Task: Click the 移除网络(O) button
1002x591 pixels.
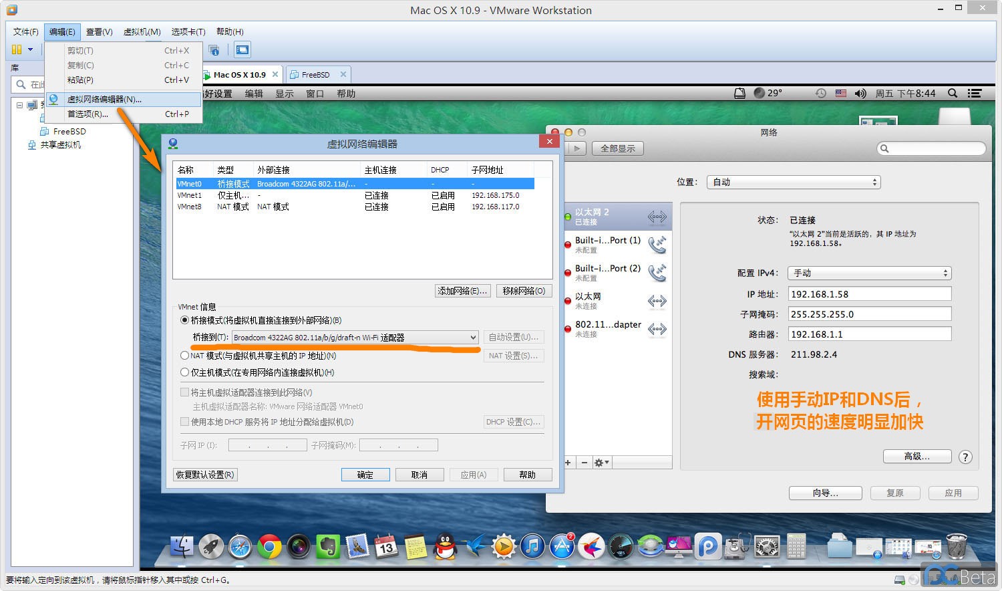Action: (524, 291)
